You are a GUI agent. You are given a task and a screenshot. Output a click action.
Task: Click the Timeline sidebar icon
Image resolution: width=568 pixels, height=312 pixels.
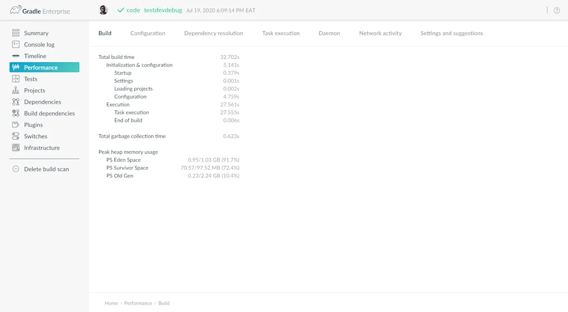point(16,56)
